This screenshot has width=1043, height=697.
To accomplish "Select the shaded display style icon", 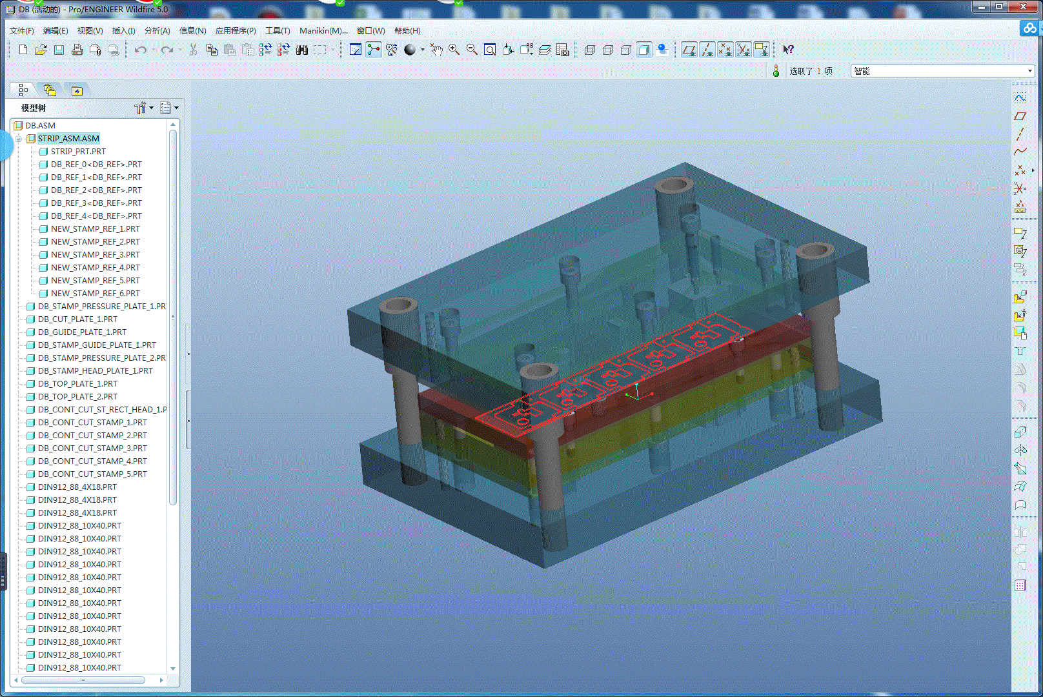I will coord(644,50).
